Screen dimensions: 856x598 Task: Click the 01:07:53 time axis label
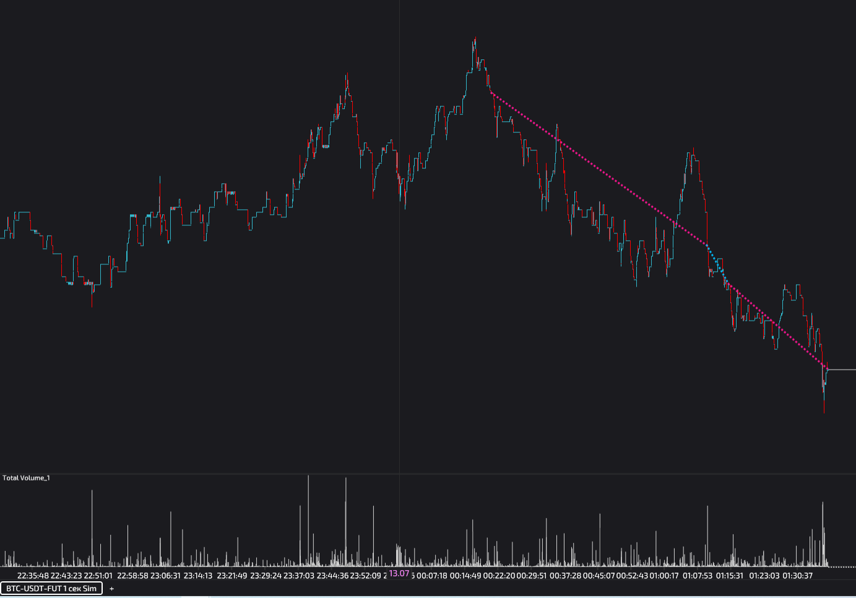(698, 576)
